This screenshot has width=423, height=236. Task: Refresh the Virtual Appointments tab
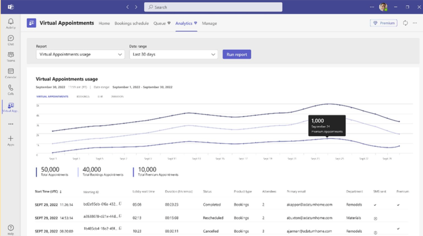405,23
